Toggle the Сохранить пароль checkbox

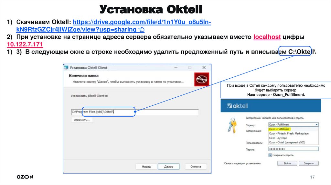tap(270, 155)
